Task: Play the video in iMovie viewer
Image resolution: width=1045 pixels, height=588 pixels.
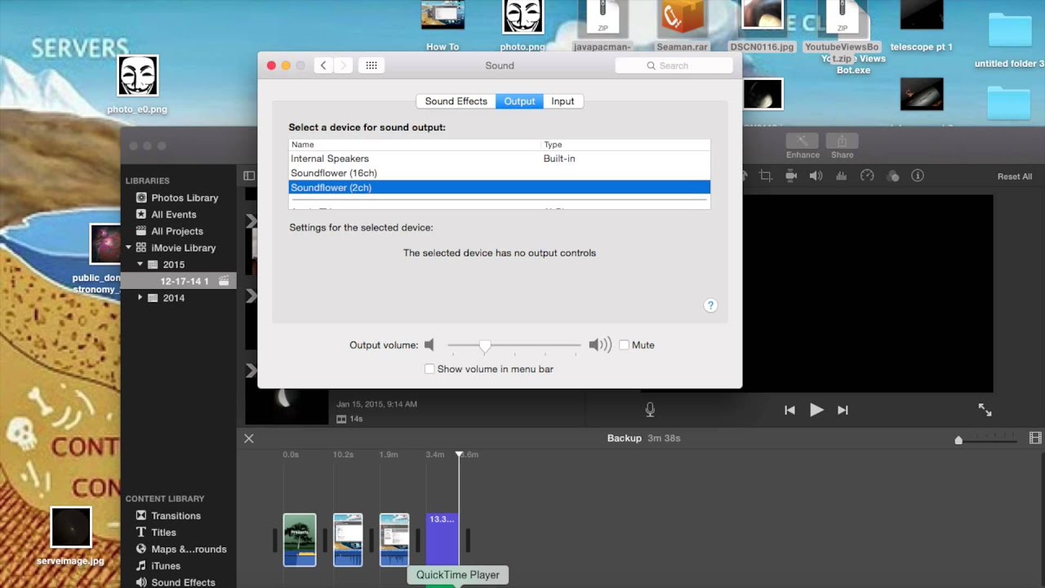Action: (x=816, y=410)
